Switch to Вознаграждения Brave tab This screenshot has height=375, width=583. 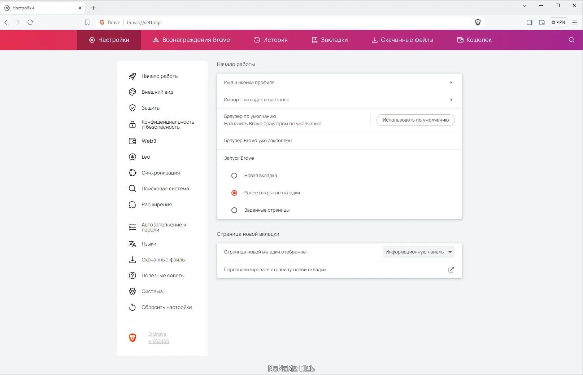point(191,40)
